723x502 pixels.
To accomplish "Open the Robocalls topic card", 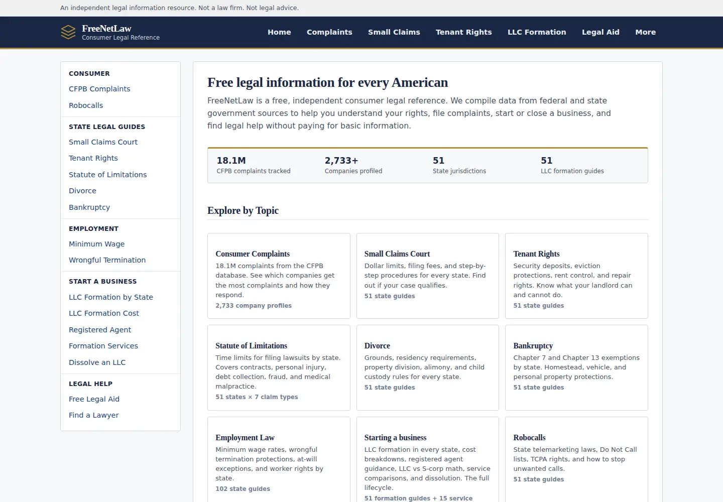I will 576,459.
